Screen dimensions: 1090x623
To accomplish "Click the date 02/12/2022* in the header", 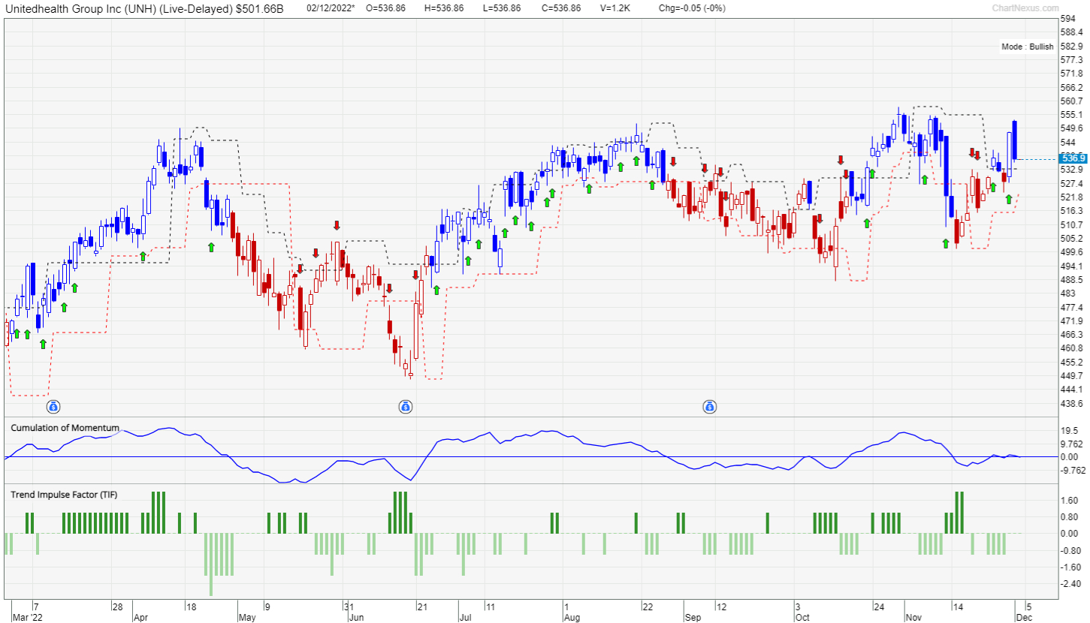I will 331,8.
